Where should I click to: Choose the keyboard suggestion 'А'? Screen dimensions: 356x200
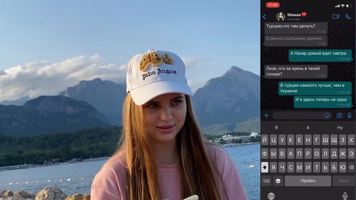tap(308, 128)
